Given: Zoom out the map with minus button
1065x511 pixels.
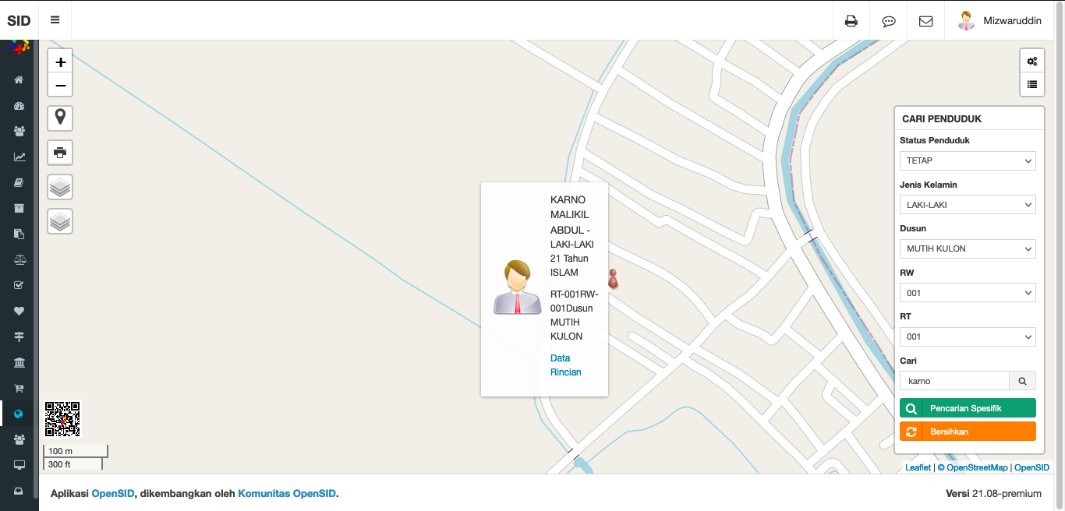Looking at the screenshot, I should pyautogui.click(x=61, y=85).
